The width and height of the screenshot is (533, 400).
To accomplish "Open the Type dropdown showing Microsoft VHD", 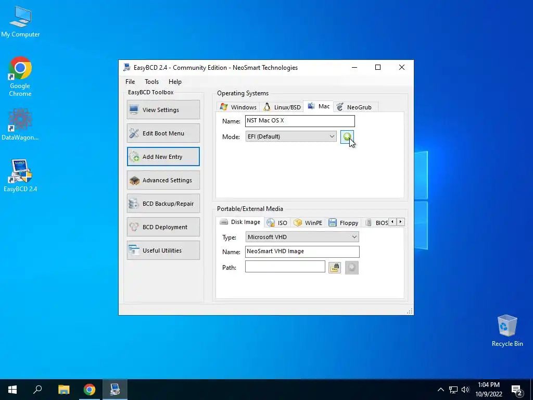I will pyautogui.click(x=302, y=237).
